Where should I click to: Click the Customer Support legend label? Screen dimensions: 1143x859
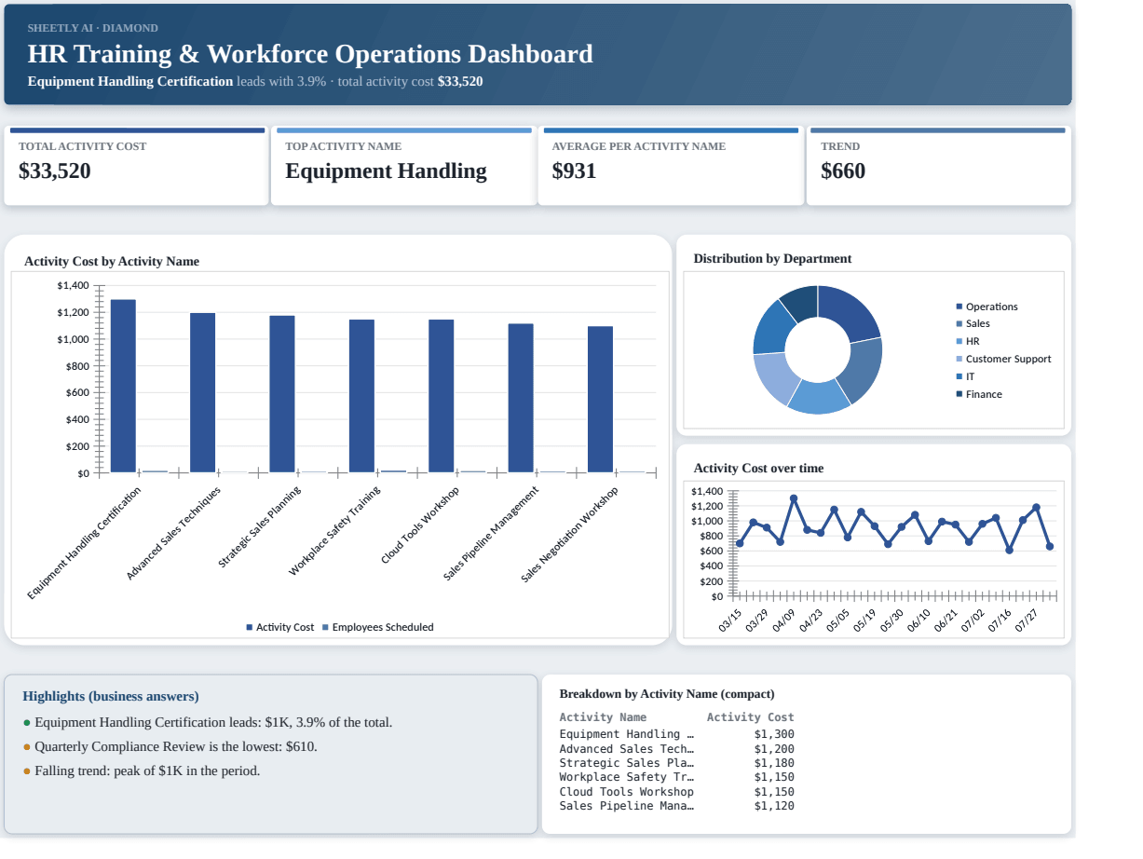[x=1009, y=359]
